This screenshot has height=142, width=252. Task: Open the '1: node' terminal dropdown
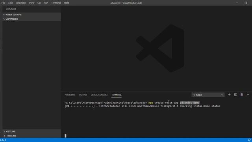[208, 95]
